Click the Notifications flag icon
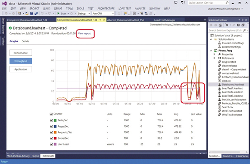250x164 pixels. (182, 3)
